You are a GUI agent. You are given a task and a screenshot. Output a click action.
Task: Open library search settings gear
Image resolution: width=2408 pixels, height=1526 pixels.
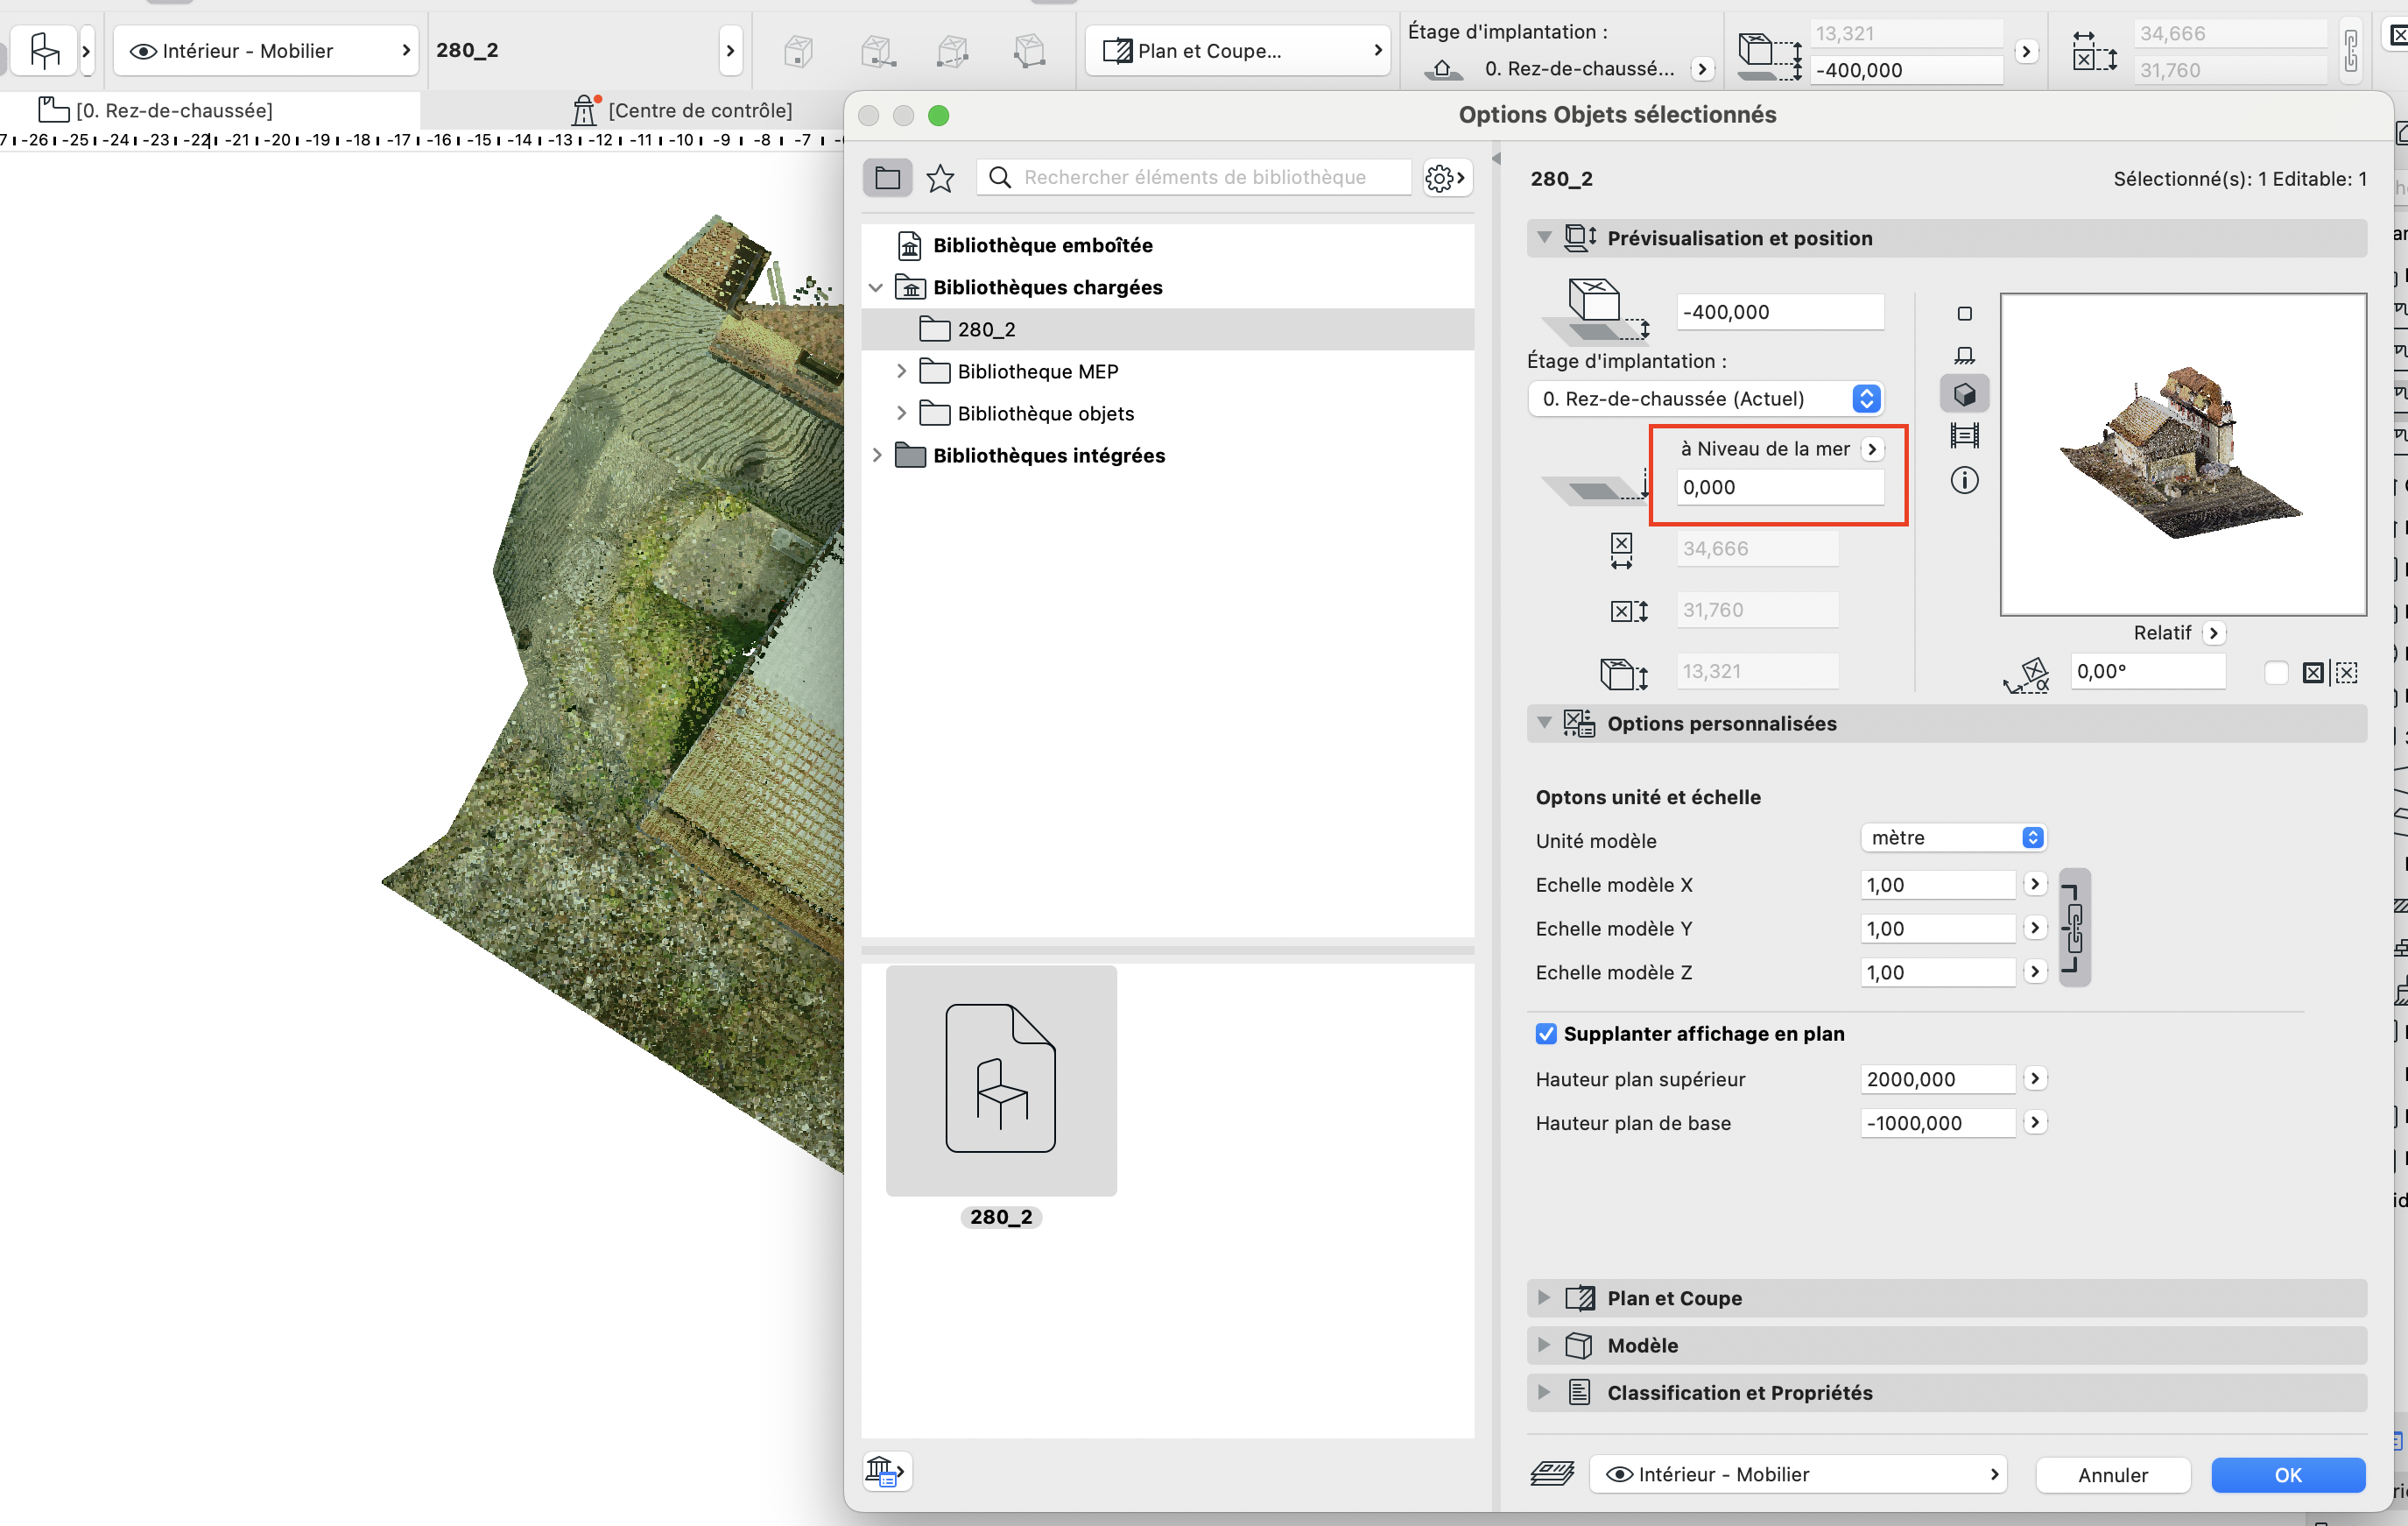pos(1446,177)
